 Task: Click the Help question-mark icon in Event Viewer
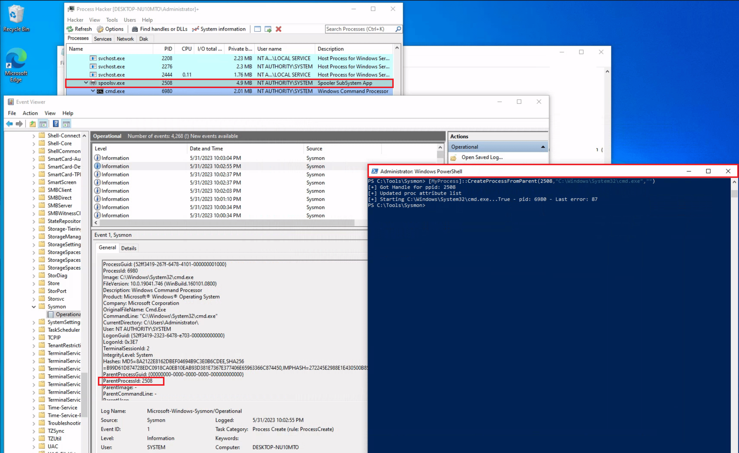pos(56,123)
